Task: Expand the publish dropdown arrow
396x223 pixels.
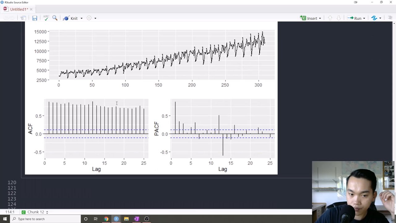Action: tap(380, 18)
